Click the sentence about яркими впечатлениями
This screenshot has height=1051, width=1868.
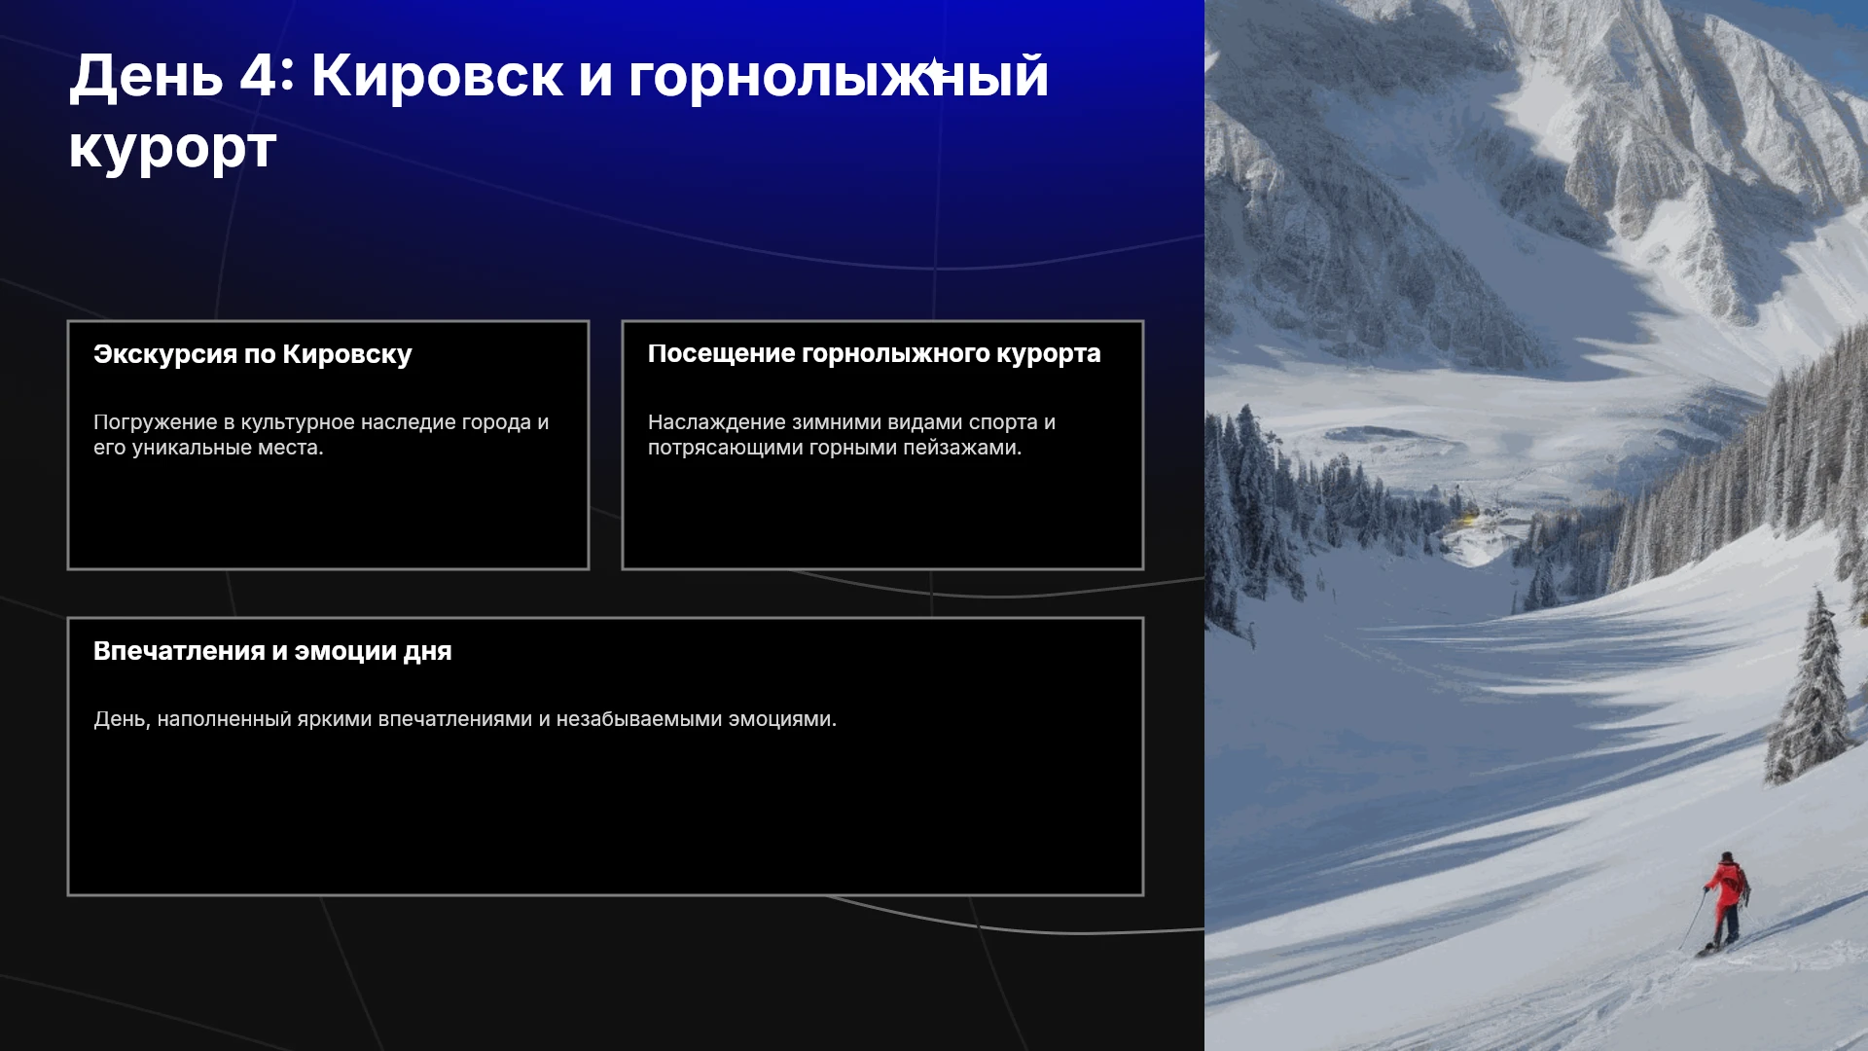(465, 719)
